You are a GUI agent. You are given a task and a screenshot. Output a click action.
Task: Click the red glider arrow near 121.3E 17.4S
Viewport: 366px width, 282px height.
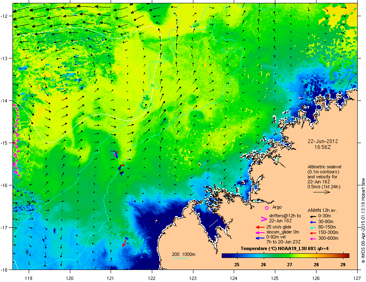pyautogui.click(x=125, y=243)
